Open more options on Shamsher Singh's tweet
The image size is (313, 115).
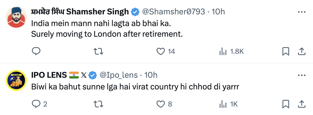tap(301, 12)
